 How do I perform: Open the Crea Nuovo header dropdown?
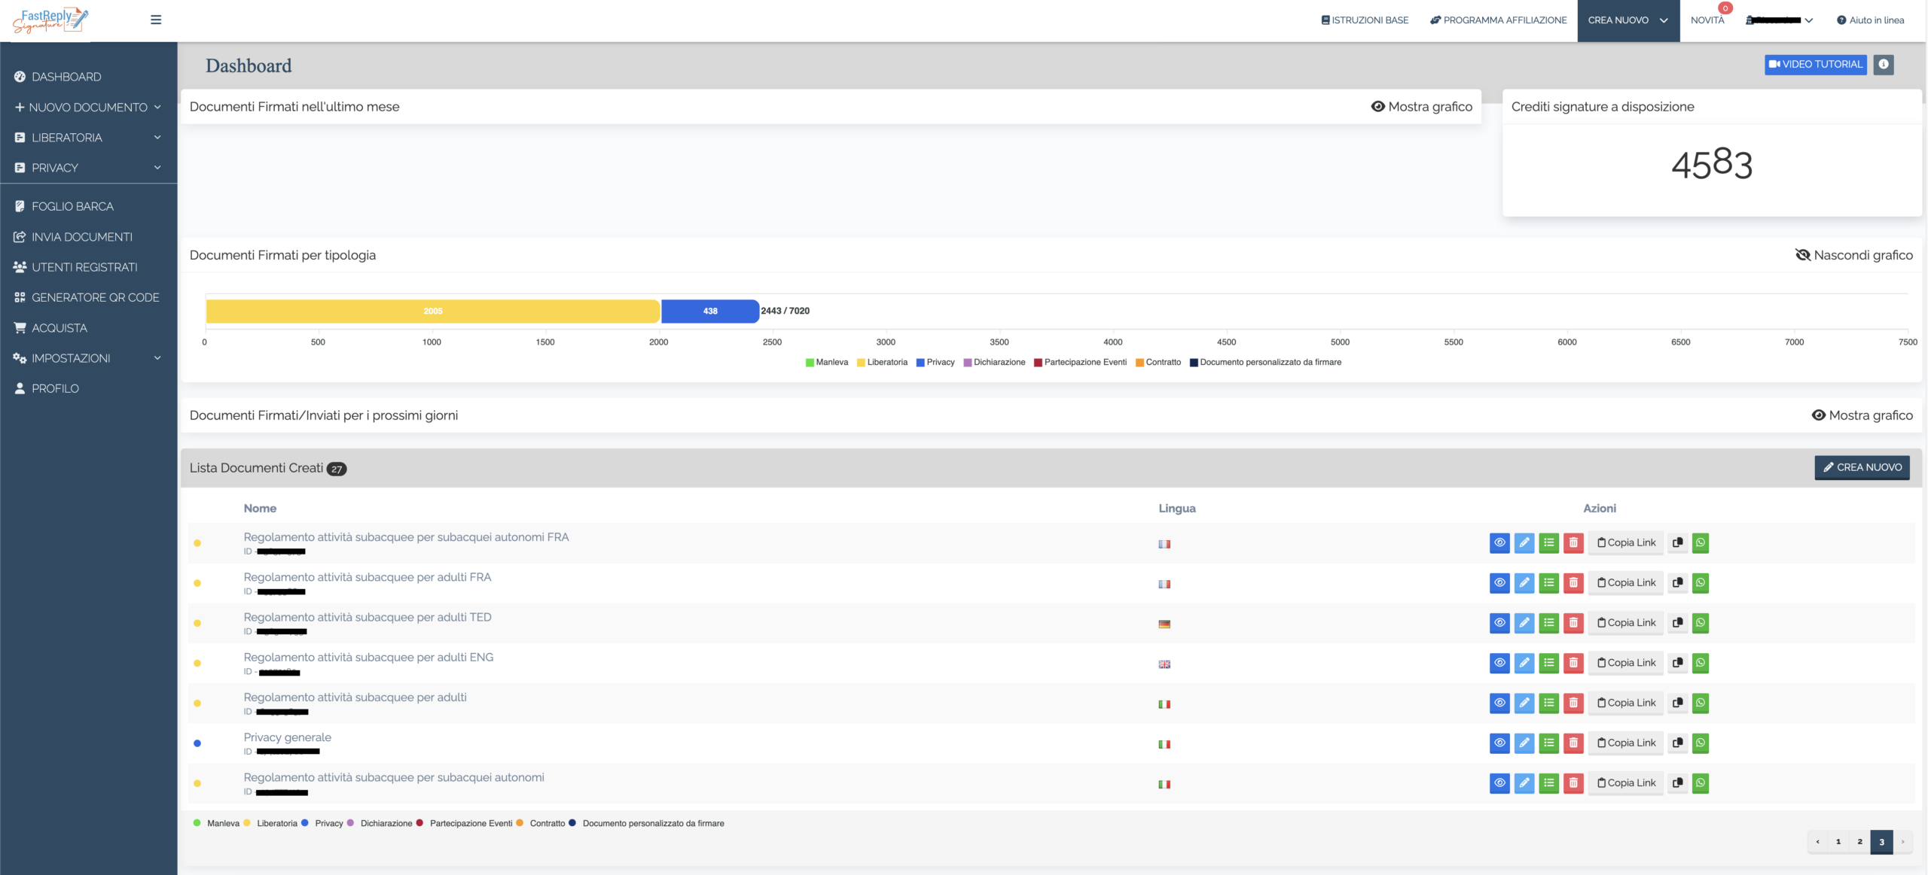1628,20
